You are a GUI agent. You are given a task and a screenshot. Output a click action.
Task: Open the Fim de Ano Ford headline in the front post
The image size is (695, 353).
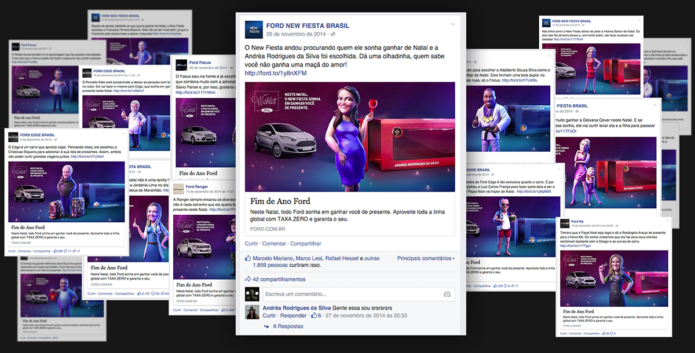tap(281, 202)
